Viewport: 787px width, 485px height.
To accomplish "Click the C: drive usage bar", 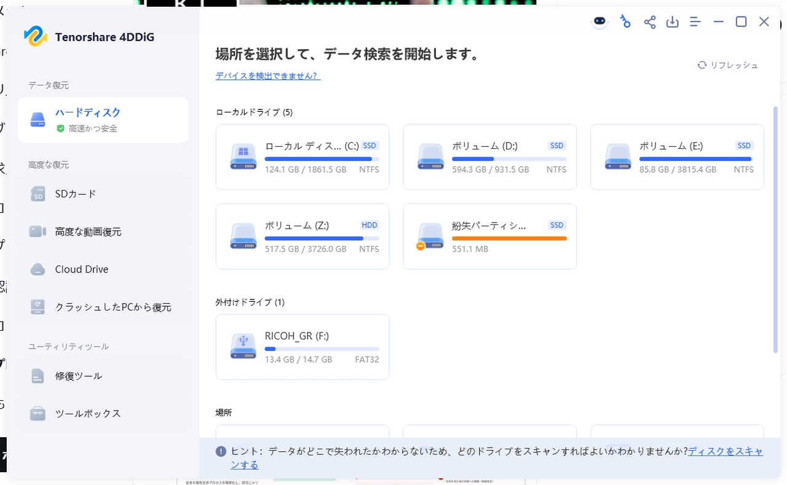I will click(322, 159).
